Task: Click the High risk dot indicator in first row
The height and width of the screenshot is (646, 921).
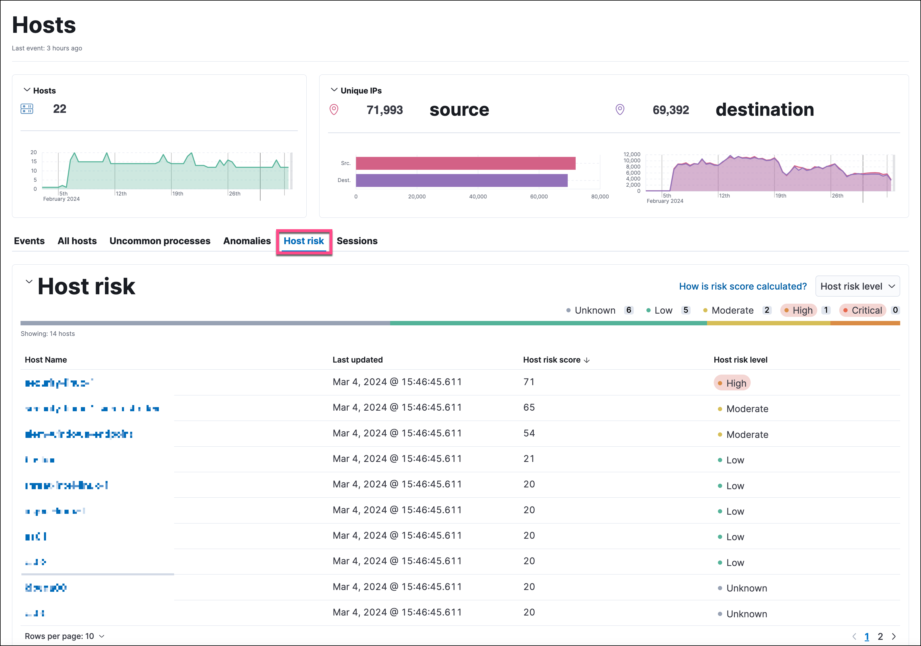Action: point(721,382)
